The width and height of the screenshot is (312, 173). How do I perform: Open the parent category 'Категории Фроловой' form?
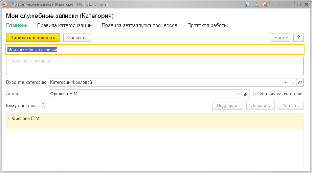click(x=300, y=82)
